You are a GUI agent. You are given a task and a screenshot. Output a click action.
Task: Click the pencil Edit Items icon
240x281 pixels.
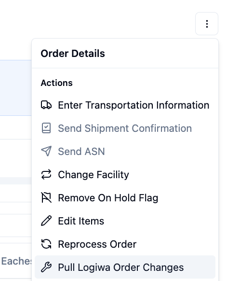click(46, 221)
